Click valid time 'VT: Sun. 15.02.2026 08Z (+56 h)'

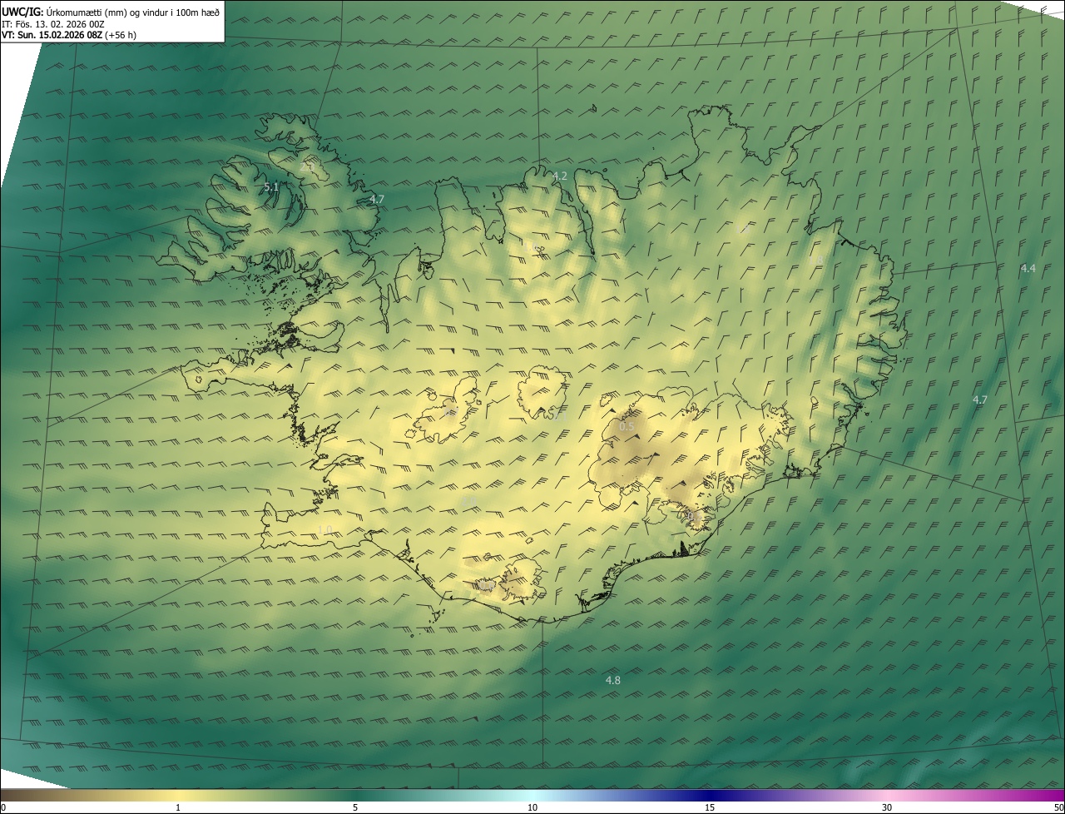point(69,35)
